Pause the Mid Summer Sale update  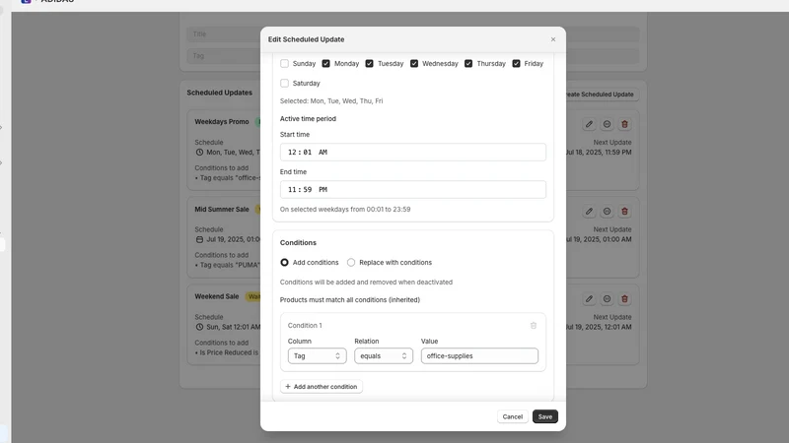click(607, 212)
